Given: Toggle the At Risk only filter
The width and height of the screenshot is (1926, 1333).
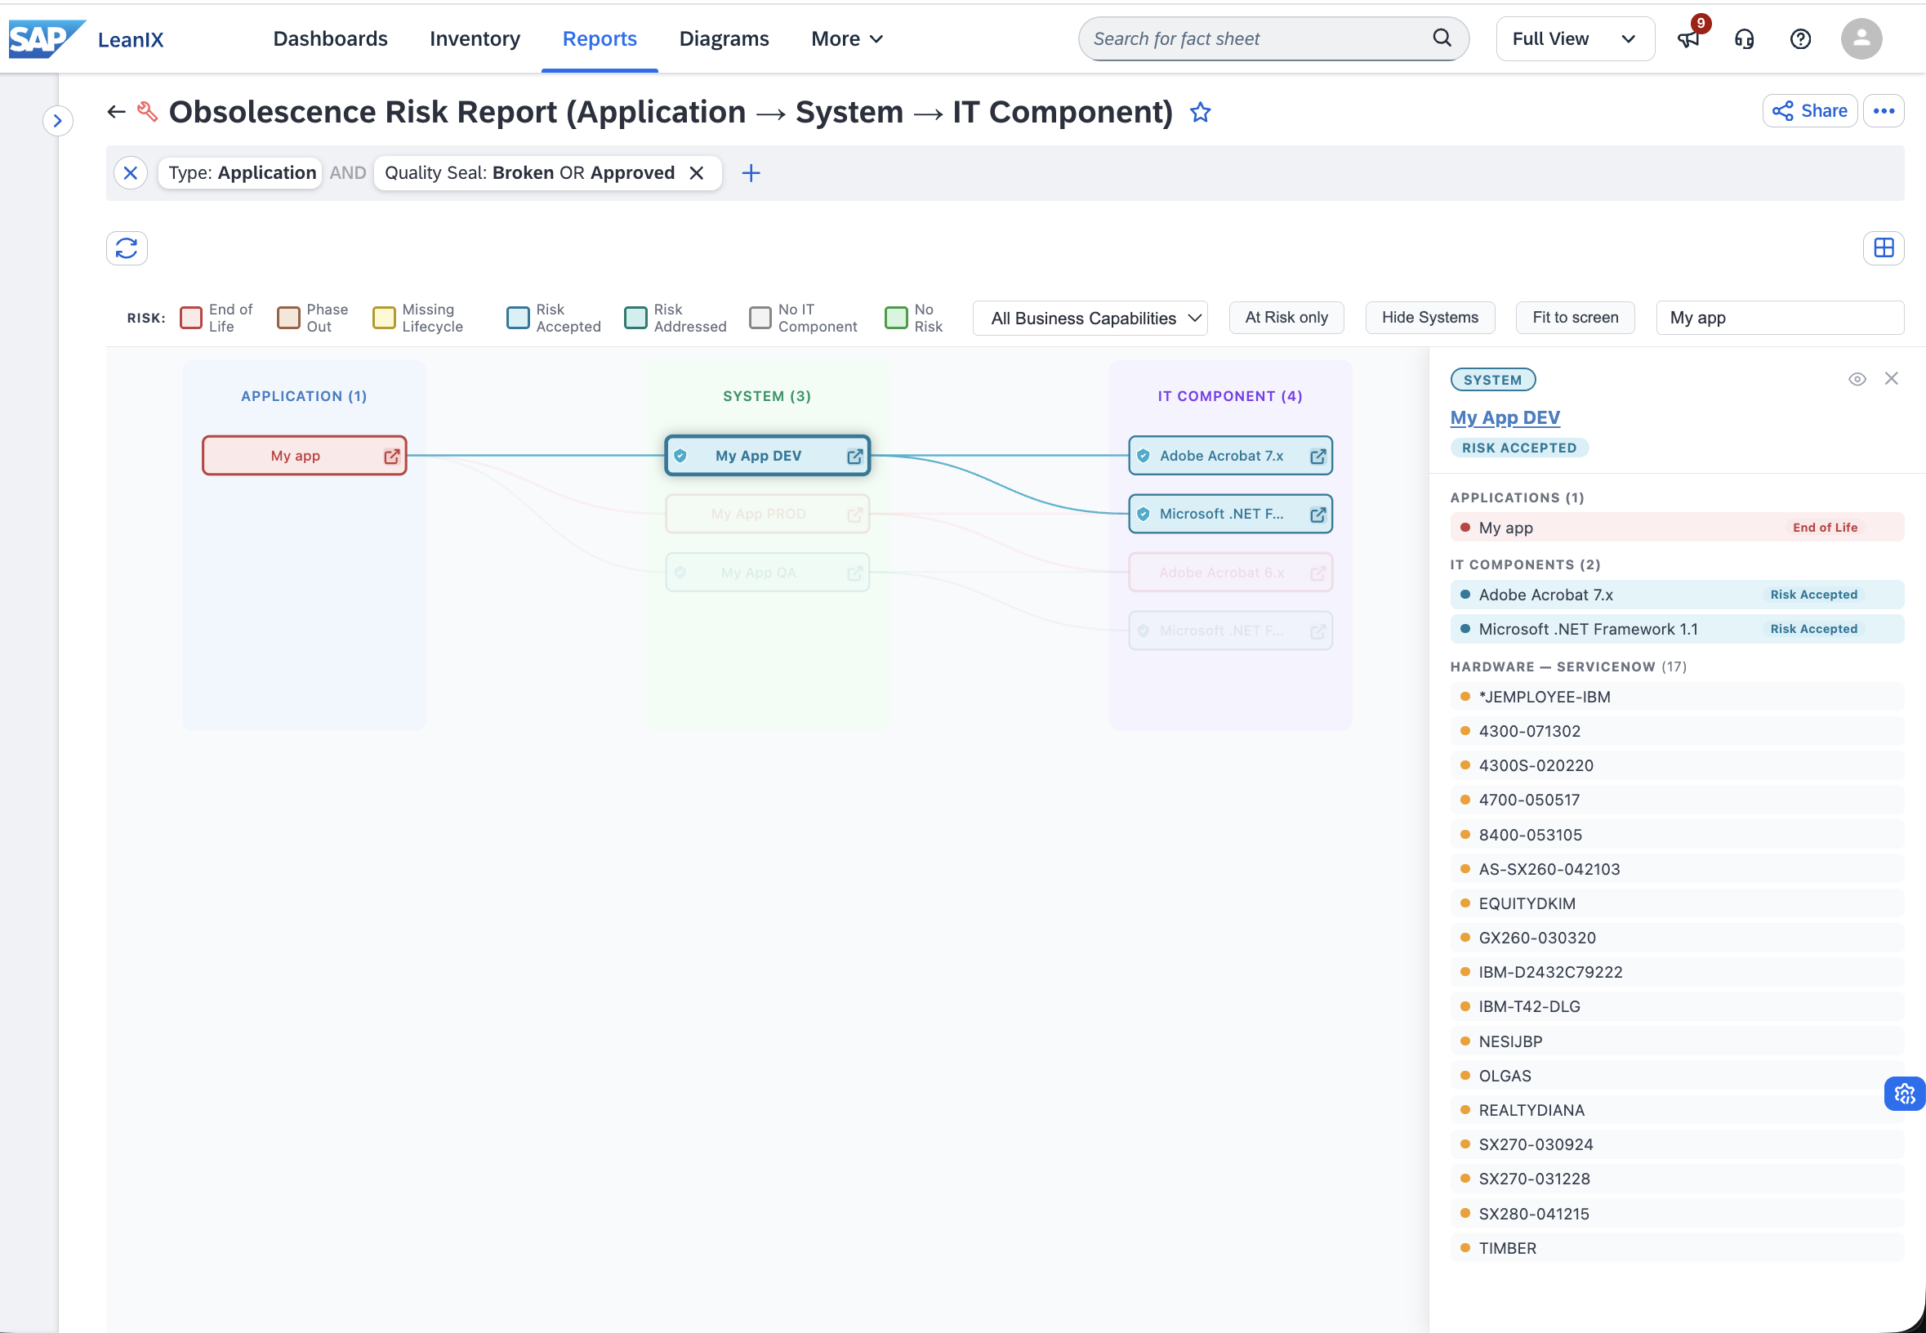Looking at the screenshot, I should click(x=1286, y=318).
